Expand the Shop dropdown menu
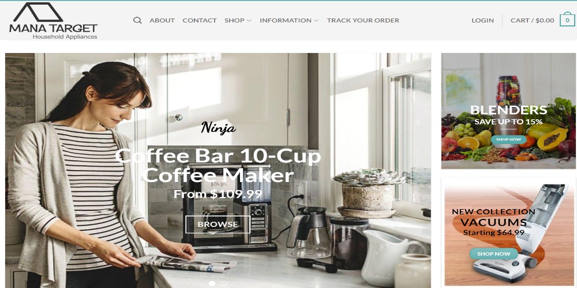Screen dimensions: 577x288 coord(238,21)
